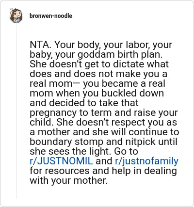
Task: Click the phrase "boundary stomp and nitpick until"
Action: point(104,142)
